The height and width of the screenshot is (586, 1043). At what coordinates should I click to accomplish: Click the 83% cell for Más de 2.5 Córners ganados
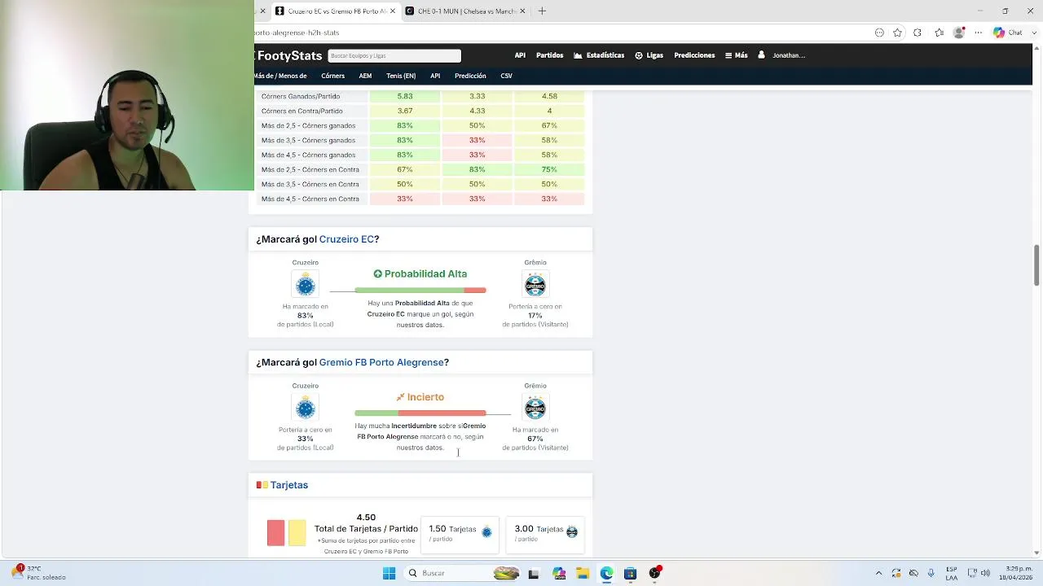point(405,125)
